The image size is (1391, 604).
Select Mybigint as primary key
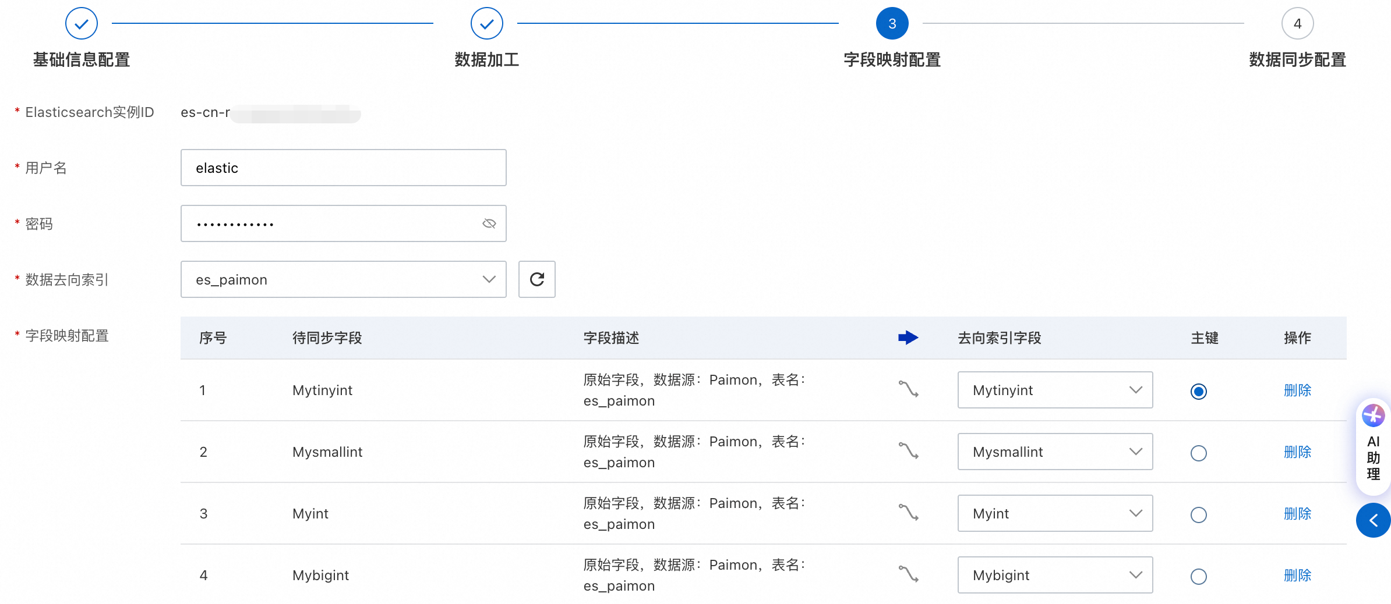pyautogui.click(x=1199, y=576)
